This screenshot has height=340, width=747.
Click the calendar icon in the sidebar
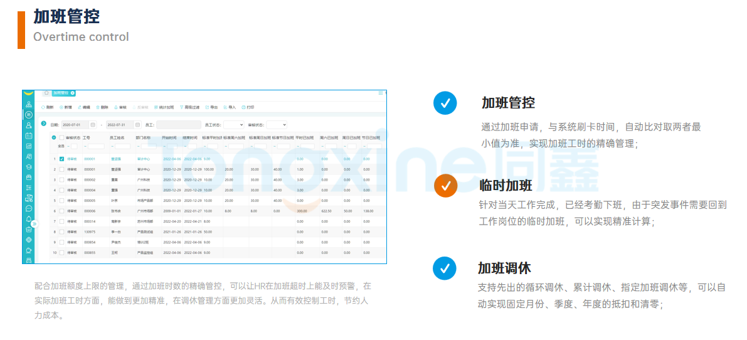(29, 135)
